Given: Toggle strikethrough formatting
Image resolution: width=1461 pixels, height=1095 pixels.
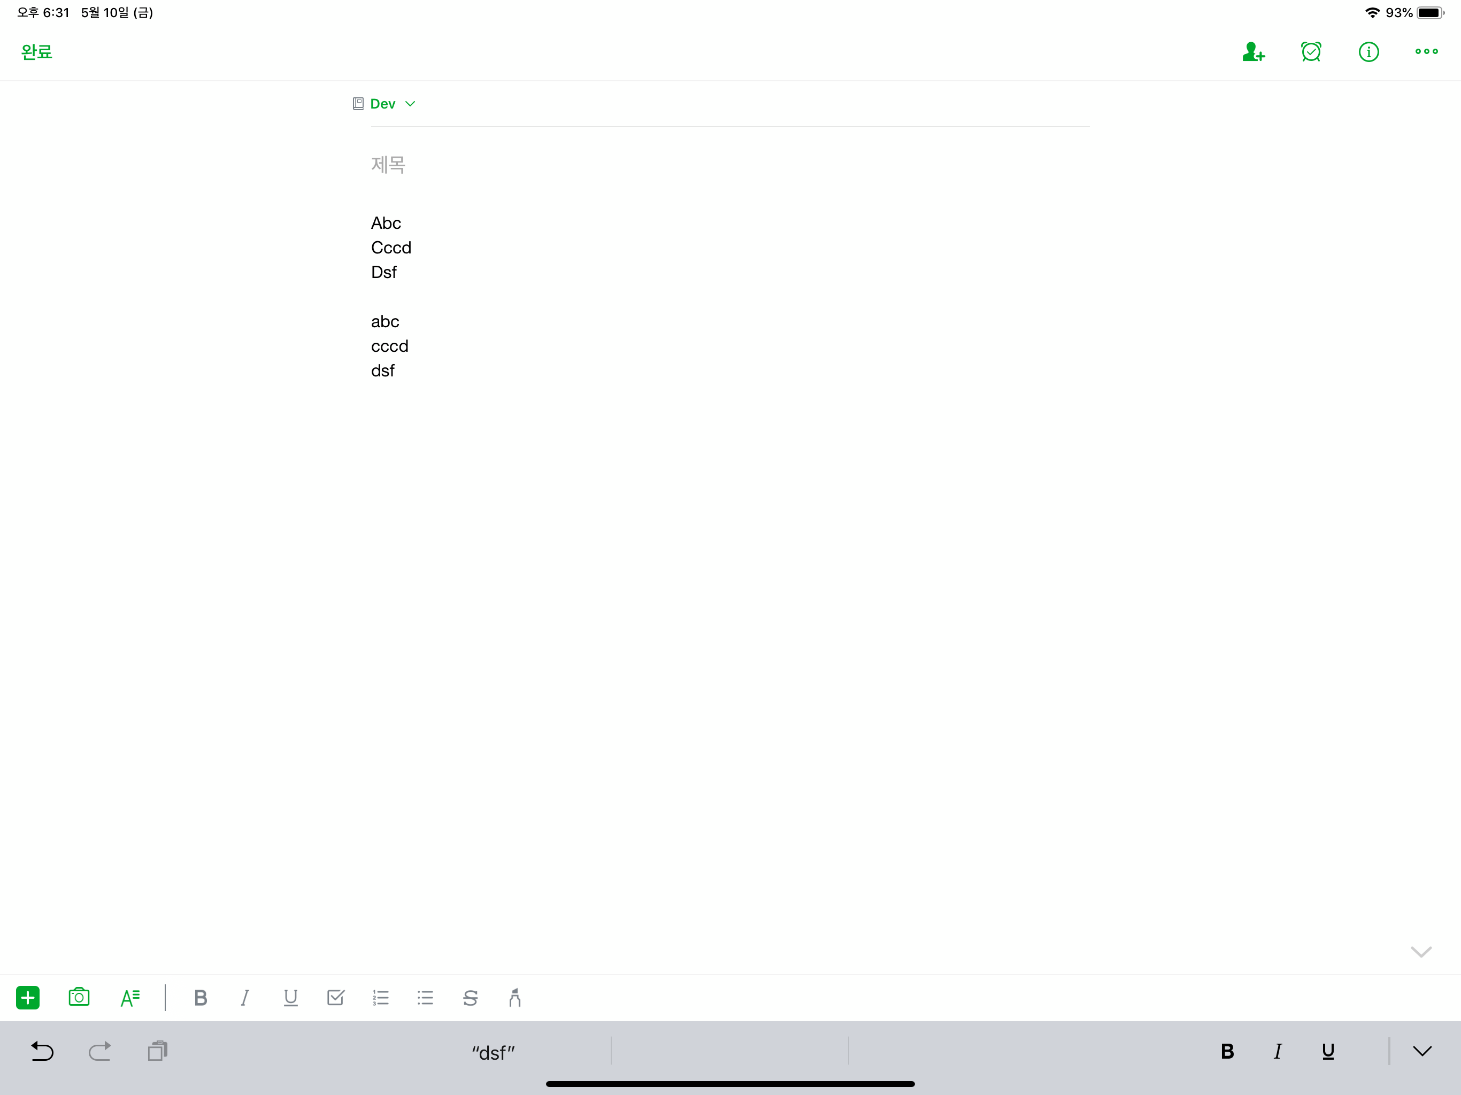Looking at the screenshot, I should point(470,997).
